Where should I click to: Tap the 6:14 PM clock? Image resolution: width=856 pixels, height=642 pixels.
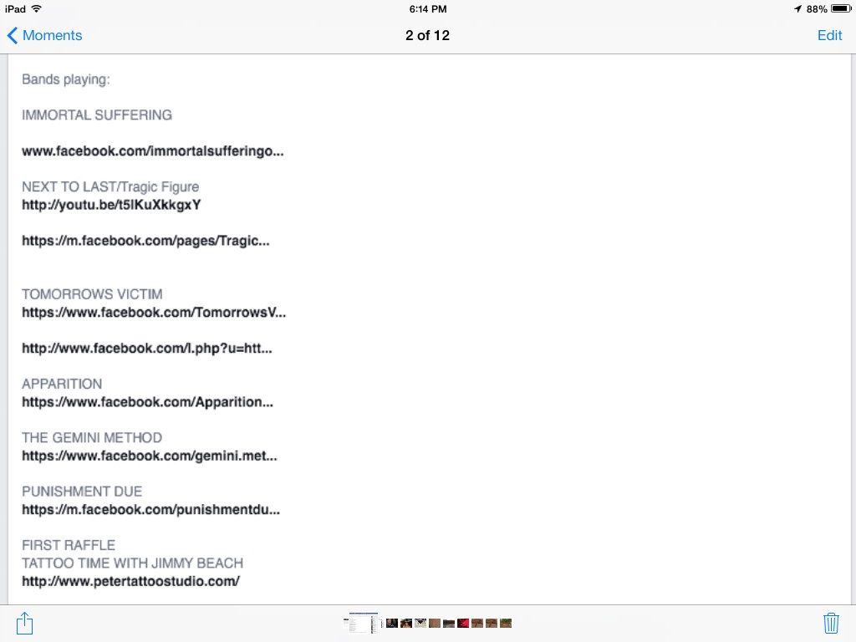[x=428, y=8]
